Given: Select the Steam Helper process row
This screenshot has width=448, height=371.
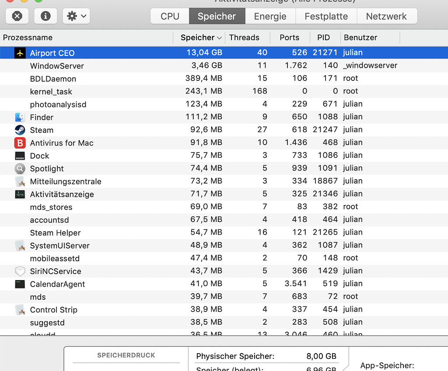Looking at the screenshot, I should (224, 232).
